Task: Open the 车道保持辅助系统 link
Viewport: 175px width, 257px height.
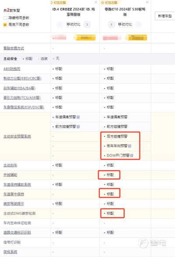Action: pos(17,185)
